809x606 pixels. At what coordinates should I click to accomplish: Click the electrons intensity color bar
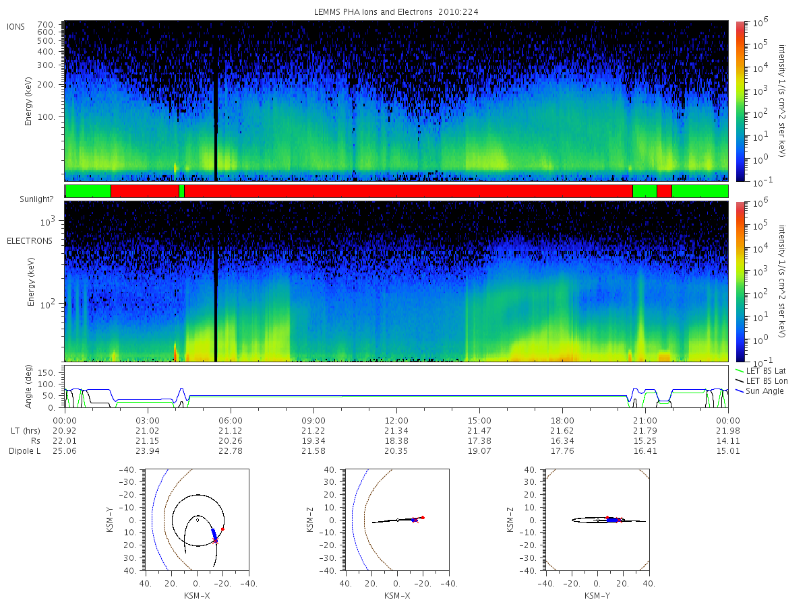pos(740,281)
